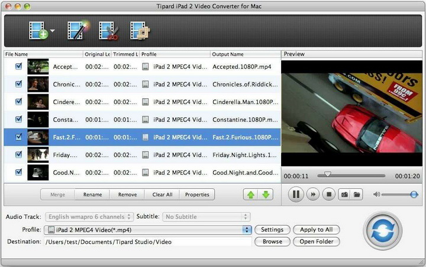The height and width of the screenshot is (267, 426).
Task: Uncheck the Cinderella Man checkbox
Action: [19, 102]
